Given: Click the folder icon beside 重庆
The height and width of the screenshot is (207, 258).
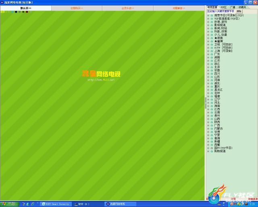Looking at the screenshot, I should coord(212,87).
